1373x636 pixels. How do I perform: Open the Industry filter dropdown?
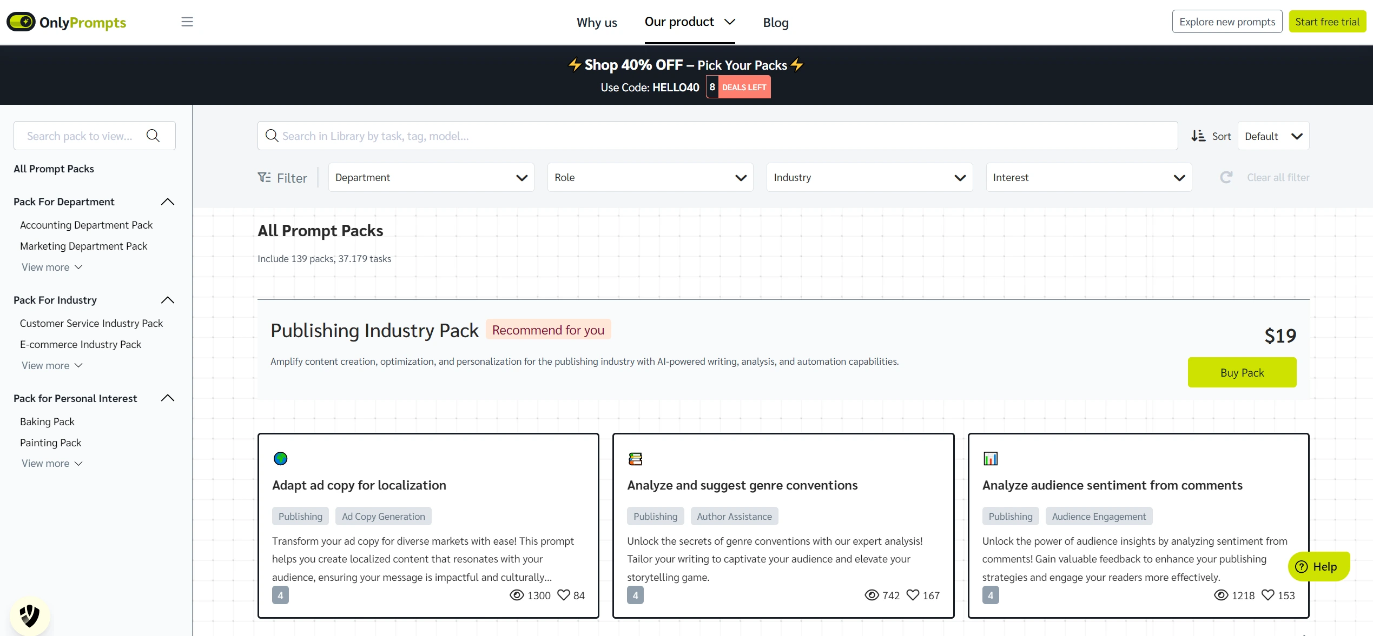(869, 177)
